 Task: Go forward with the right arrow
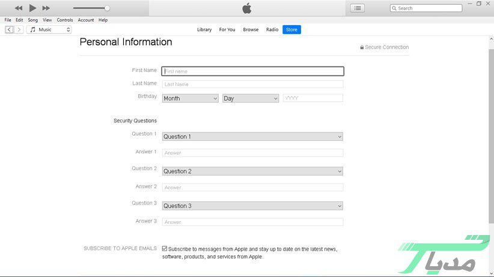pyautogui.click(x=19, y=29)
